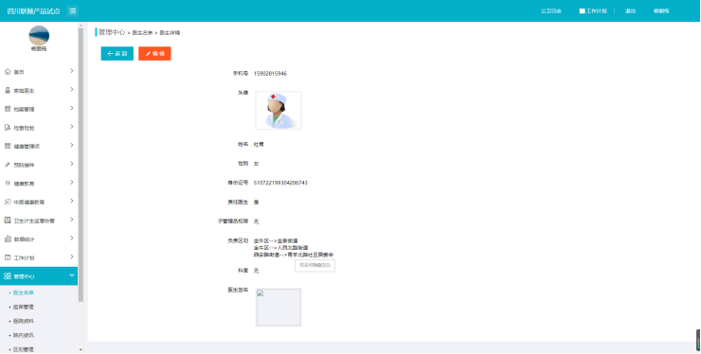
Task: Click 医生名单 breadcrumb link
Action: 143,33
